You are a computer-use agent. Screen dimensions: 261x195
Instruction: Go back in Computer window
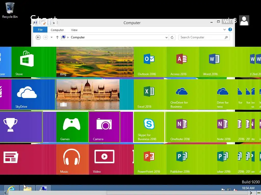[x=38, y=37]
